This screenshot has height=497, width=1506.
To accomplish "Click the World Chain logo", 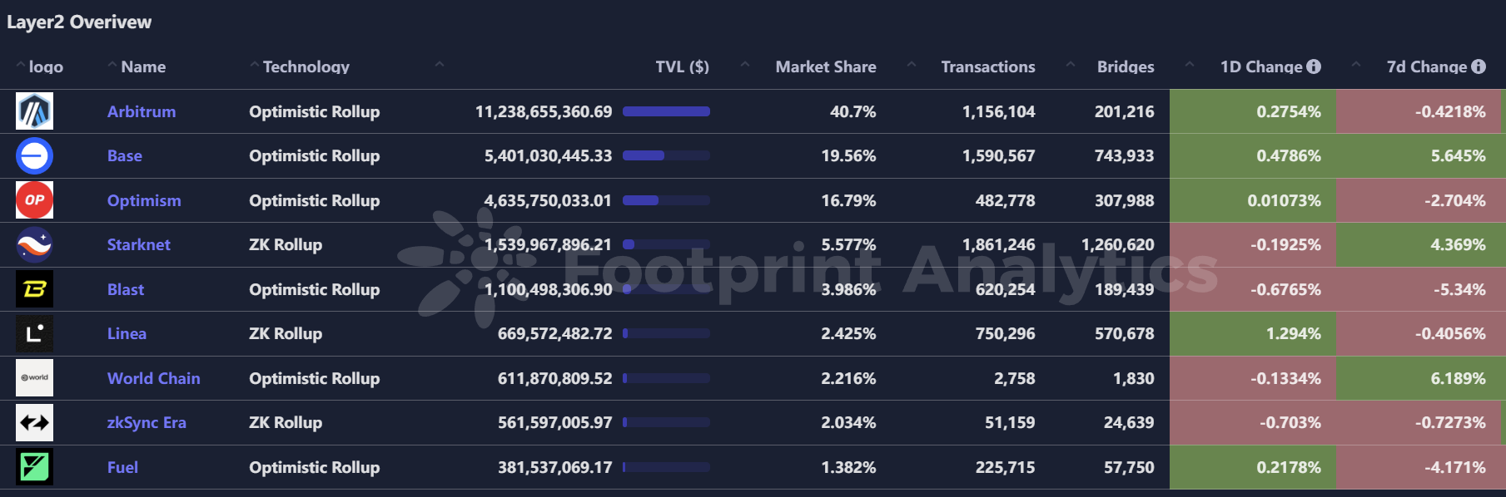I will (33, 378).
